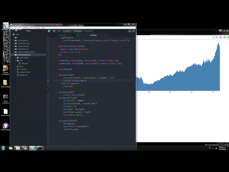Image resolution: width=229 pixels, height=172 pixels.
Task: Toggle the bottom panel layout icon
Action: pos(130,31)
